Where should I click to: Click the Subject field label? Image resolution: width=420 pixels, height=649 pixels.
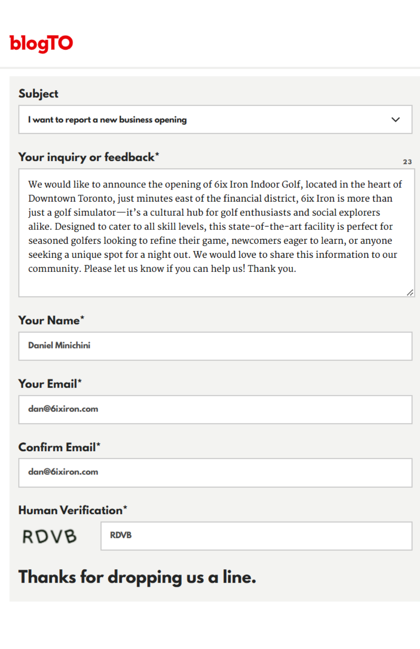tap(38, 94)
